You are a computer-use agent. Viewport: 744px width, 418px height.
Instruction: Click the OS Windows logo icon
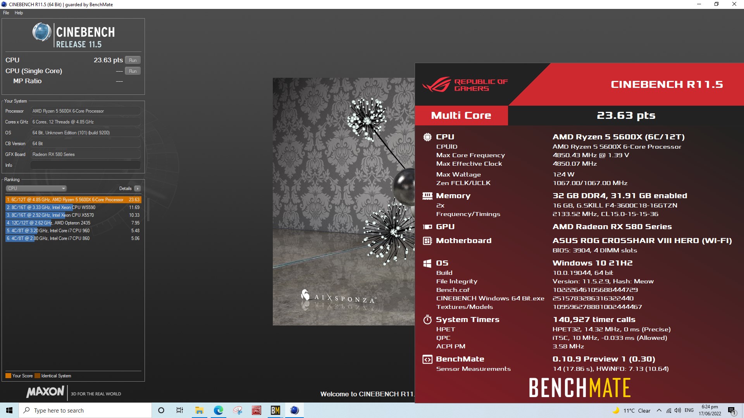427,263
